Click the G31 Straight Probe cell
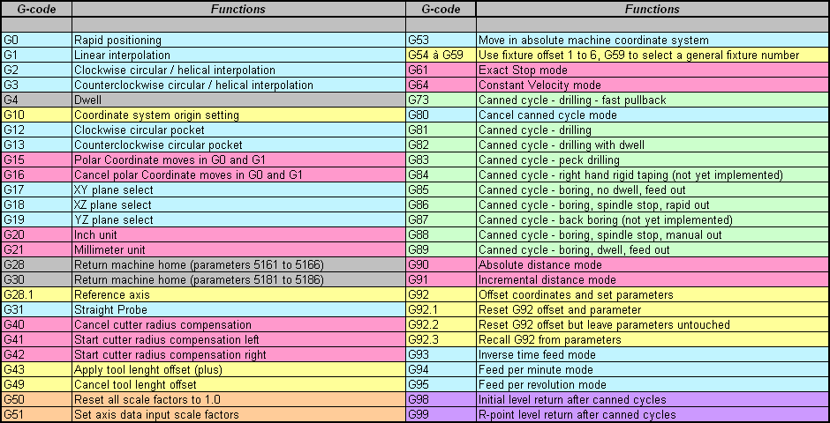Viewport: 830px width, 423px height. tap(238, 309)
